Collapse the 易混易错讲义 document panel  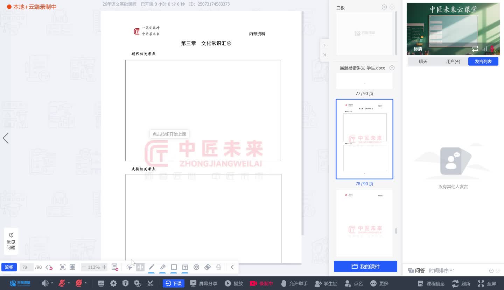click(x=392, y=68)
